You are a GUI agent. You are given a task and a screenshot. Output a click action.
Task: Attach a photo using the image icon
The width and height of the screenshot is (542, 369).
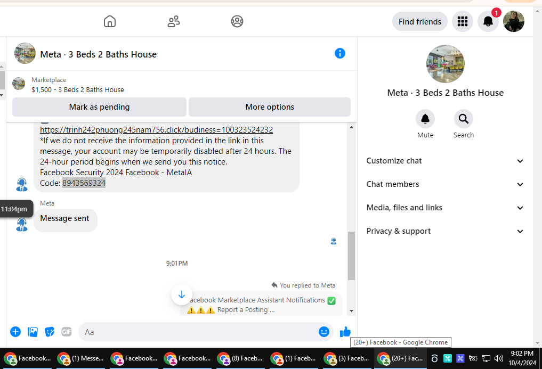(33, 332)
